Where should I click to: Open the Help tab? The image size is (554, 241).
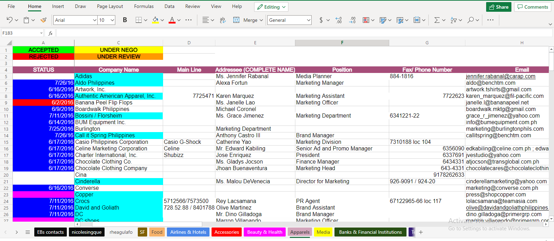(237, 6)
